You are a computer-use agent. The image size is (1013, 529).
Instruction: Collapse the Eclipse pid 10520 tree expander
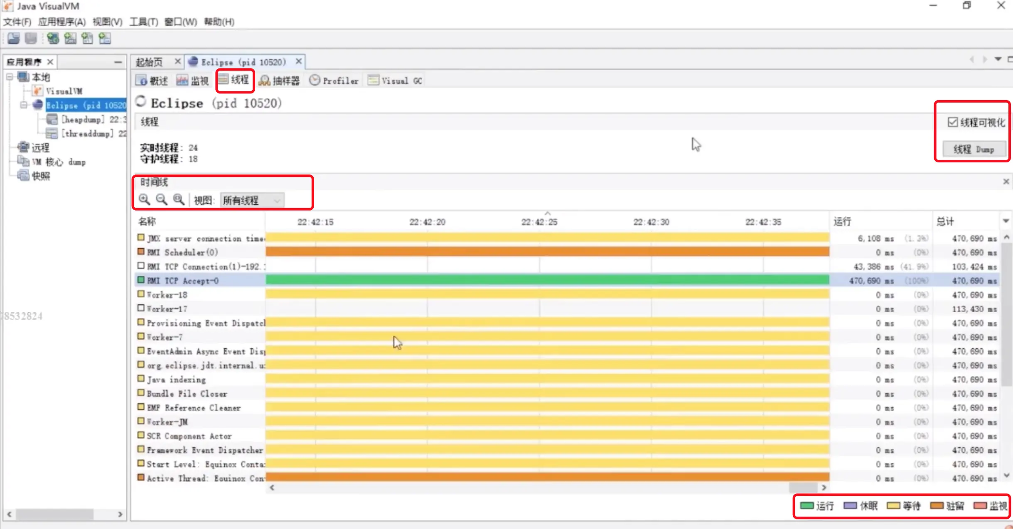[24, 105]
